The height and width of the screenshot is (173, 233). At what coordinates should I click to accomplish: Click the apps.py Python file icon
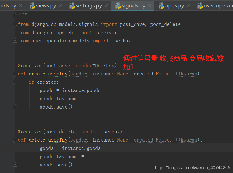coord(161,6)
